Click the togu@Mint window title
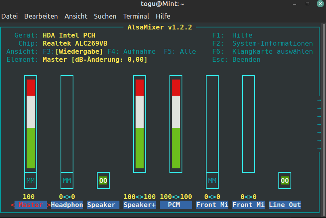The width and height of the screenshot is (326, 218). [162, 4]
